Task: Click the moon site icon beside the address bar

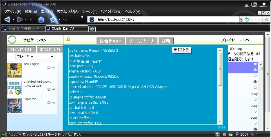Action: point(92,19)
